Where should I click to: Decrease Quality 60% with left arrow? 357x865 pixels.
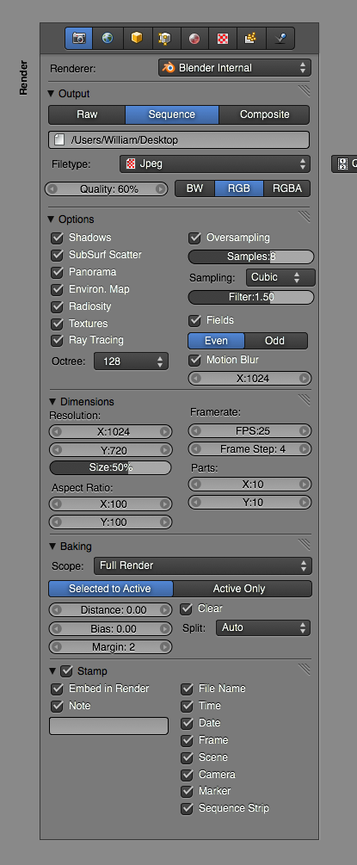tap(52, 189)
